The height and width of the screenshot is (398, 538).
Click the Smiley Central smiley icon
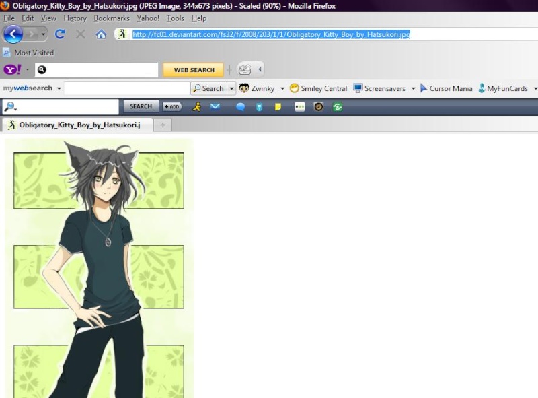click(294, 88)
